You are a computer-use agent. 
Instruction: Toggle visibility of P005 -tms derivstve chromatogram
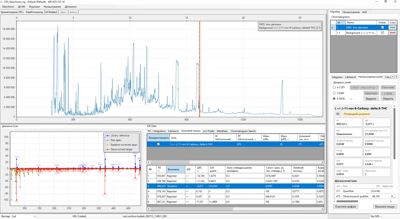tap(382, 27)
